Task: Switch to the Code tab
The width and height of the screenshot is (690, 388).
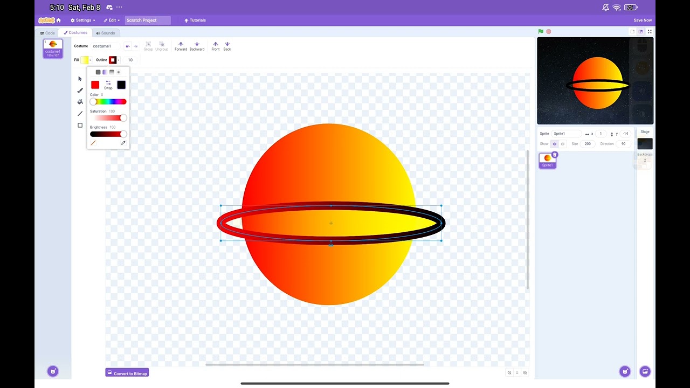Action: tap(47, 33)
